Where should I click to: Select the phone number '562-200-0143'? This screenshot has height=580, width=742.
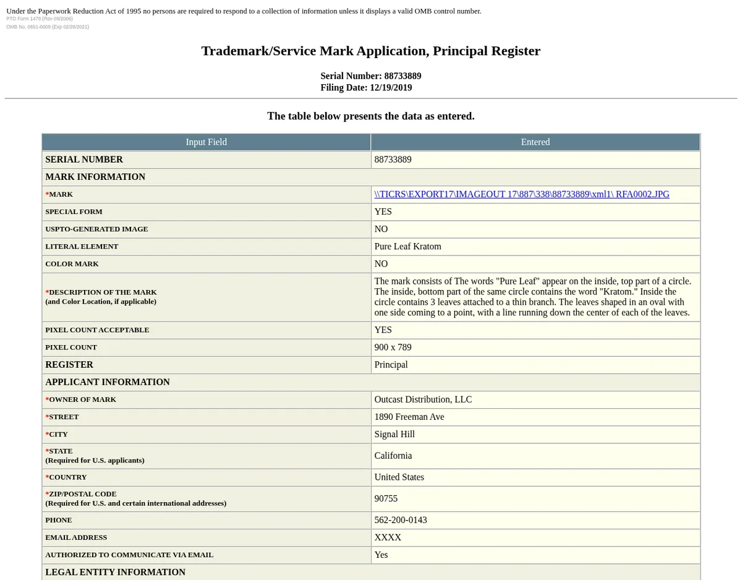tap(400, 520)
